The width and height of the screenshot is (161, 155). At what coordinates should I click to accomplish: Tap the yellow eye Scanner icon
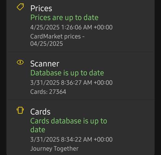(20, 62)
